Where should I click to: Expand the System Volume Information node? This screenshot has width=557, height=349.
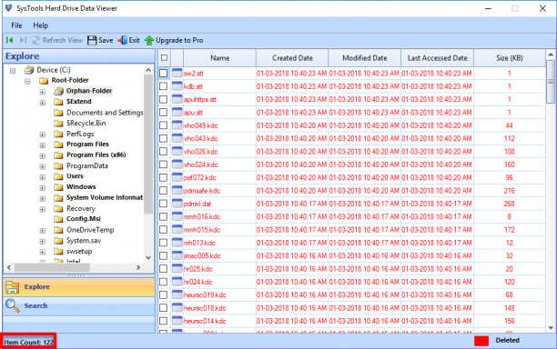[x=42, y=198]
